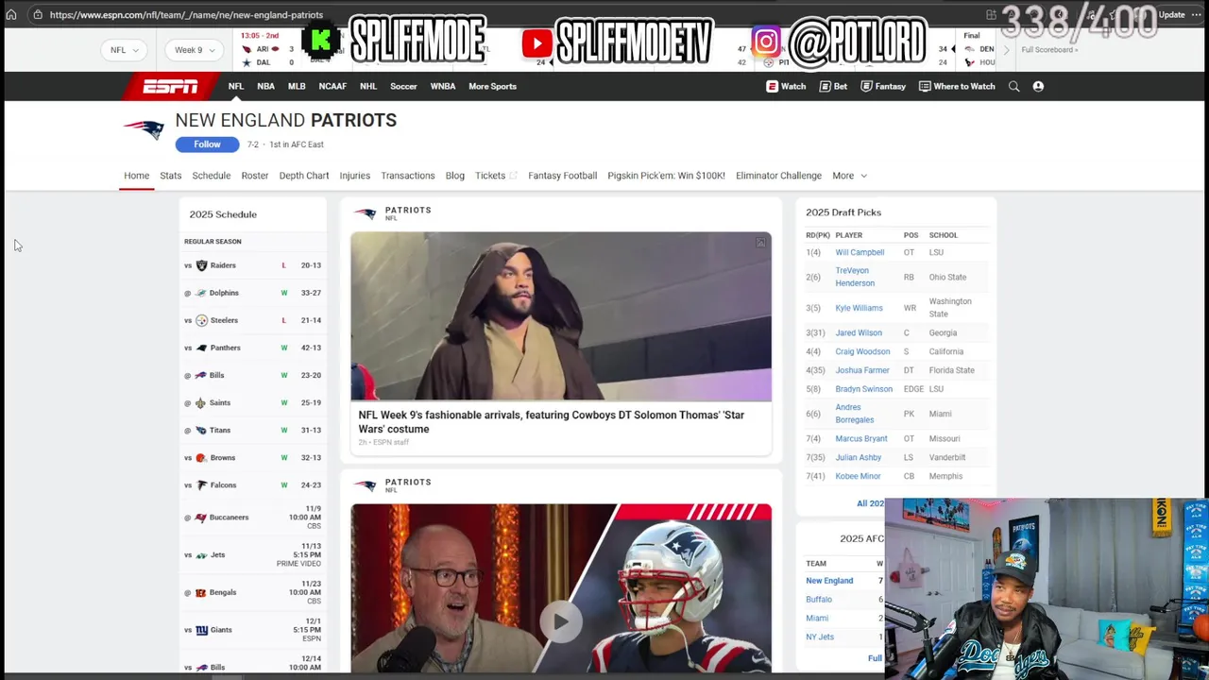Click the Steelers team logo in schedule
Image resolution: width=1209 pixels, height=680 pixels.
click(x=201, y=320)
